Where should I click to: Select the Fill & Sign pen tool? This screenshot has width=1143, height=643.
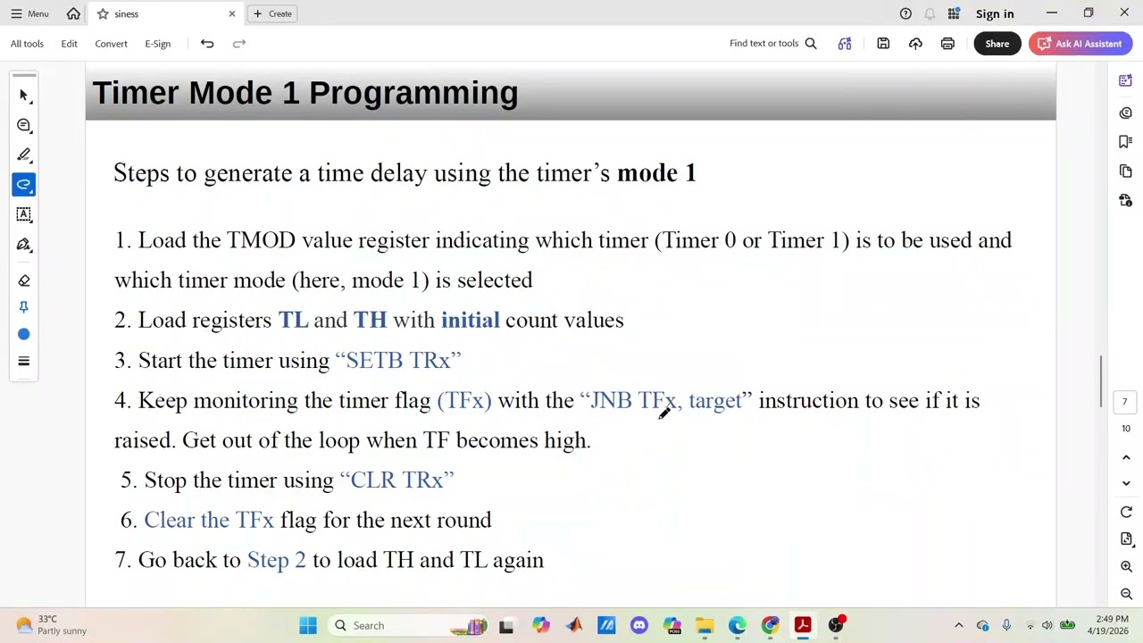pos(24,244)
